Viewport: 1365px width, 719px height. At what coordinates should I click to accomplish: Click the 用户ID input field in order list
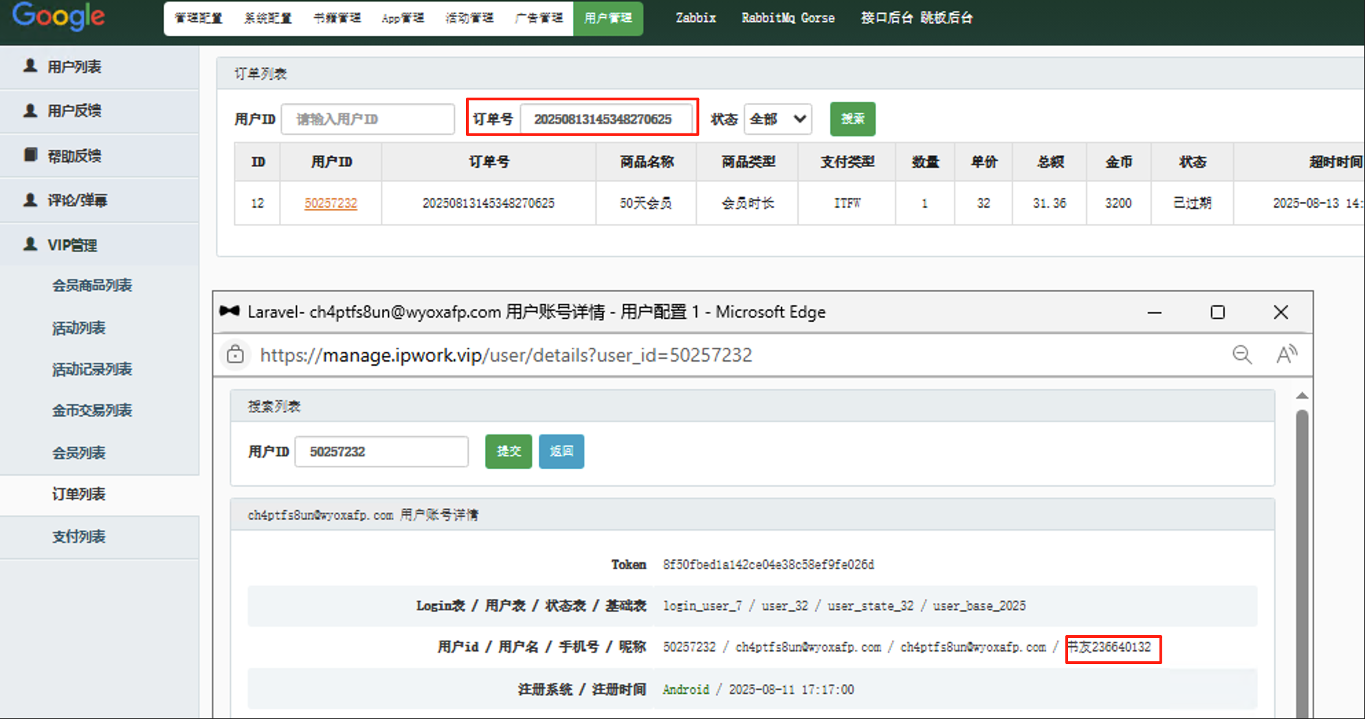click(x=368, y=119)
